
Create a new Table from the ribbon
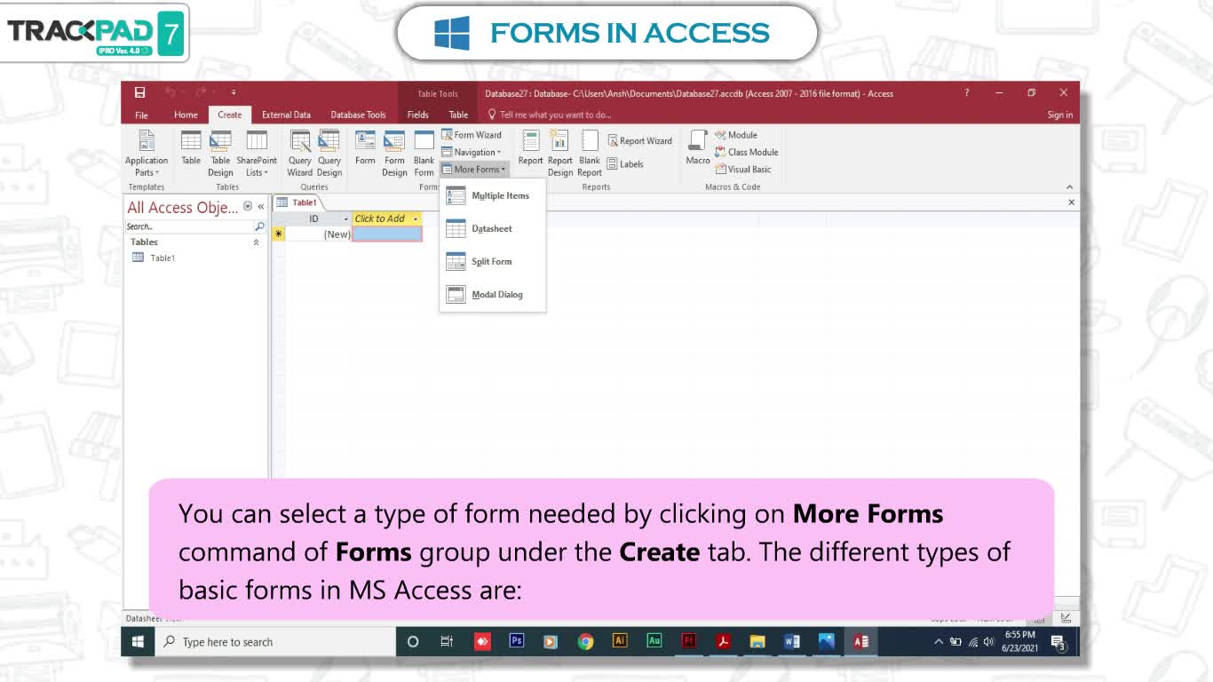(191, 147)
